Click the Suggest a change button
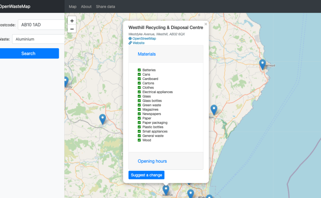The width and height of the screenshot is (321, 198). point(146,175)
